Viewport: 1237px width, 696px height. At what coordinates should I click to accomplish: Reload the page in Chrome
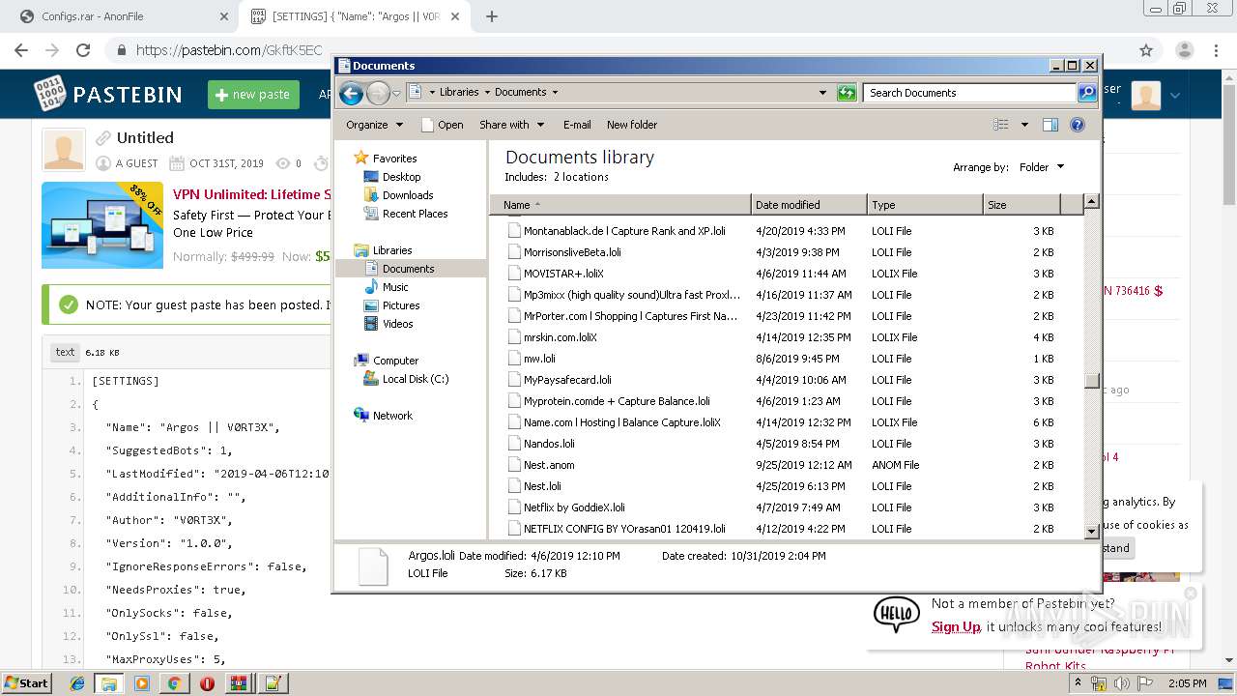[x=83, y=50]
